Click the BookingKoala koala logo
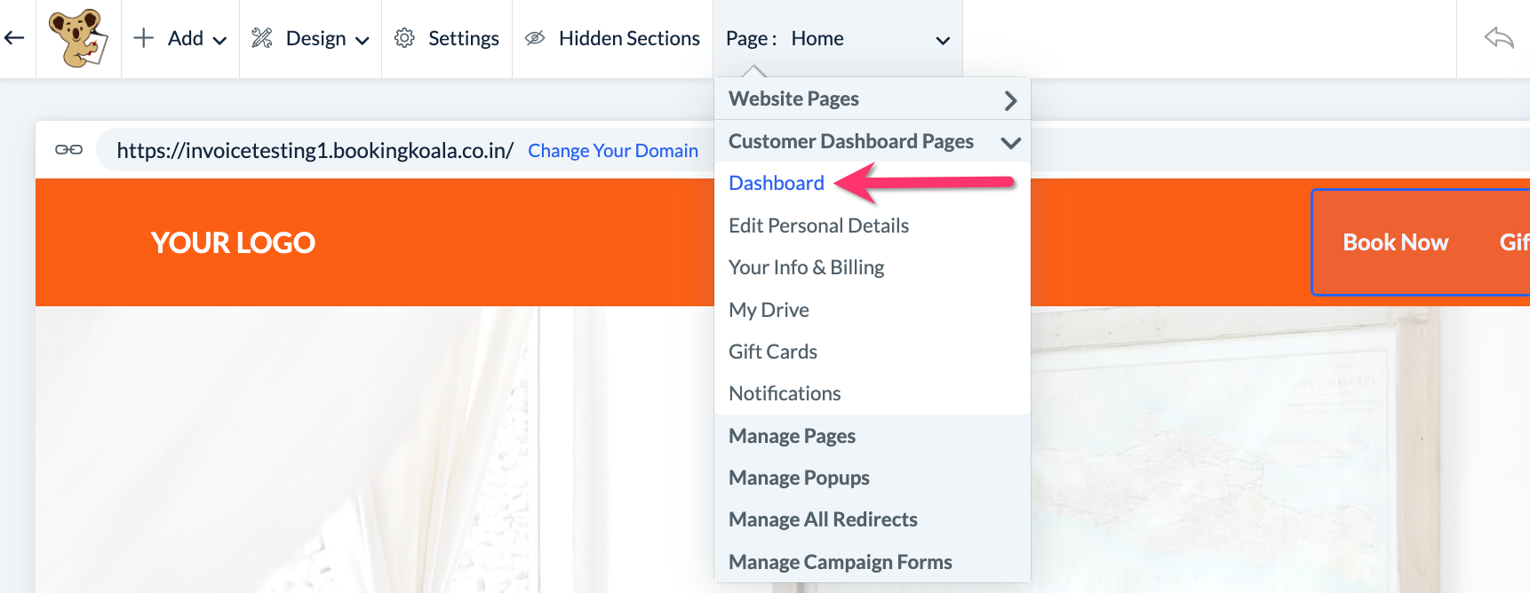 click(x=78, y=38)
